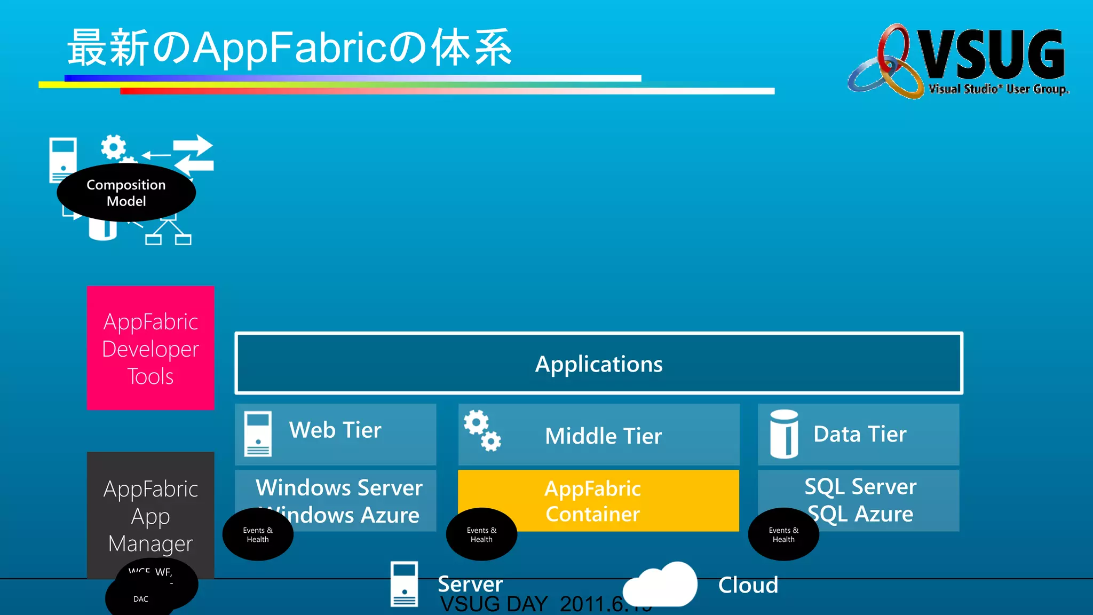Click the Server icon at the bottom
Image resolution: width=1093 pixels, height=615 pixels.
(404, 584)
